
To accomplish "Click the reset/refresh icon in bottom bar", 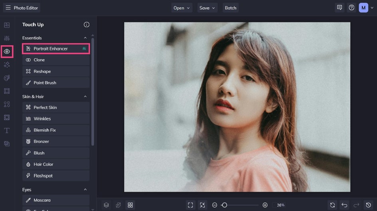I will [332, 205].
